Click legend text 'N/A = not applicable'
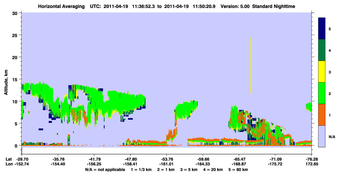Viewport: 346px width, 177px height. click(x=105, y=170)
